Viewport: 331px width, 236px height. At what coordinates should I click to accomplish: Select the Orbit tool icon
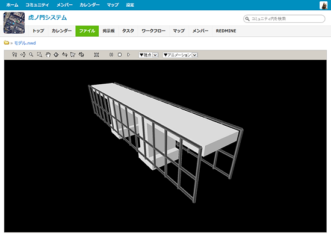coord(56,55)
